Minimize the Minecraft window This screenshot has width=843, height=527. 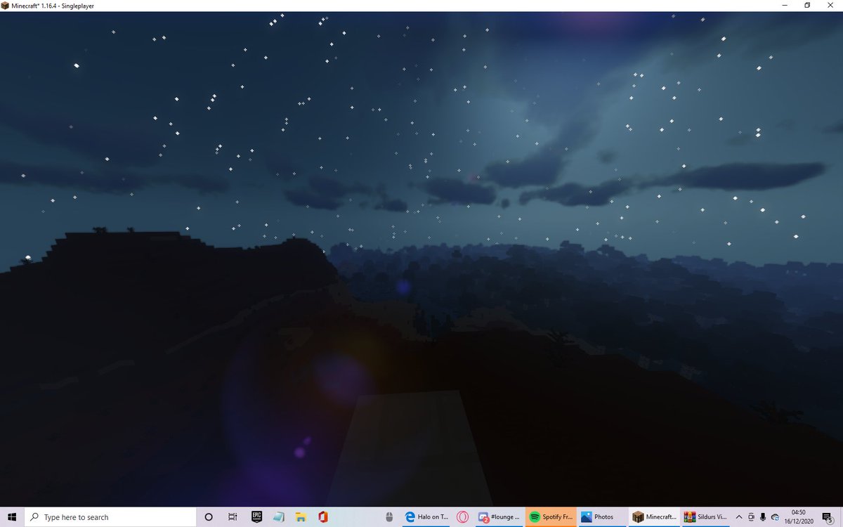click(784, 6)
